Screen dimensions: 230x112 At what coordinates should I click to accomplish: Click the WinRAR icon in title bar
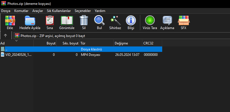pos(4,3)
